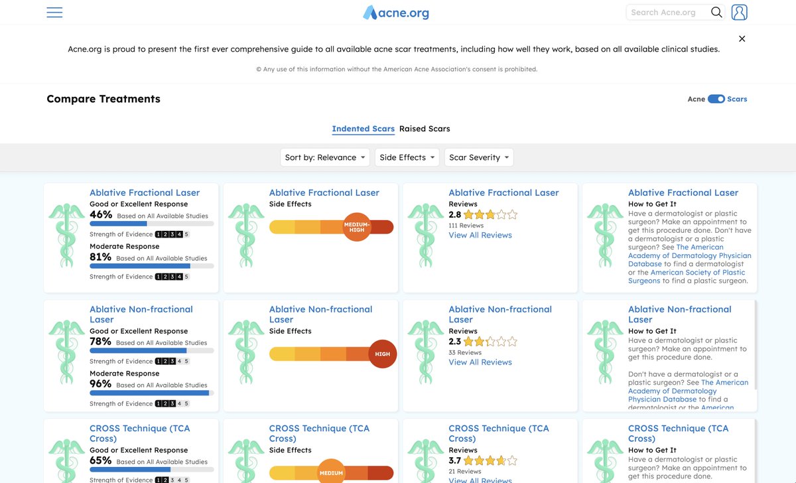Click the acne.org logo

tap(396, 13)
